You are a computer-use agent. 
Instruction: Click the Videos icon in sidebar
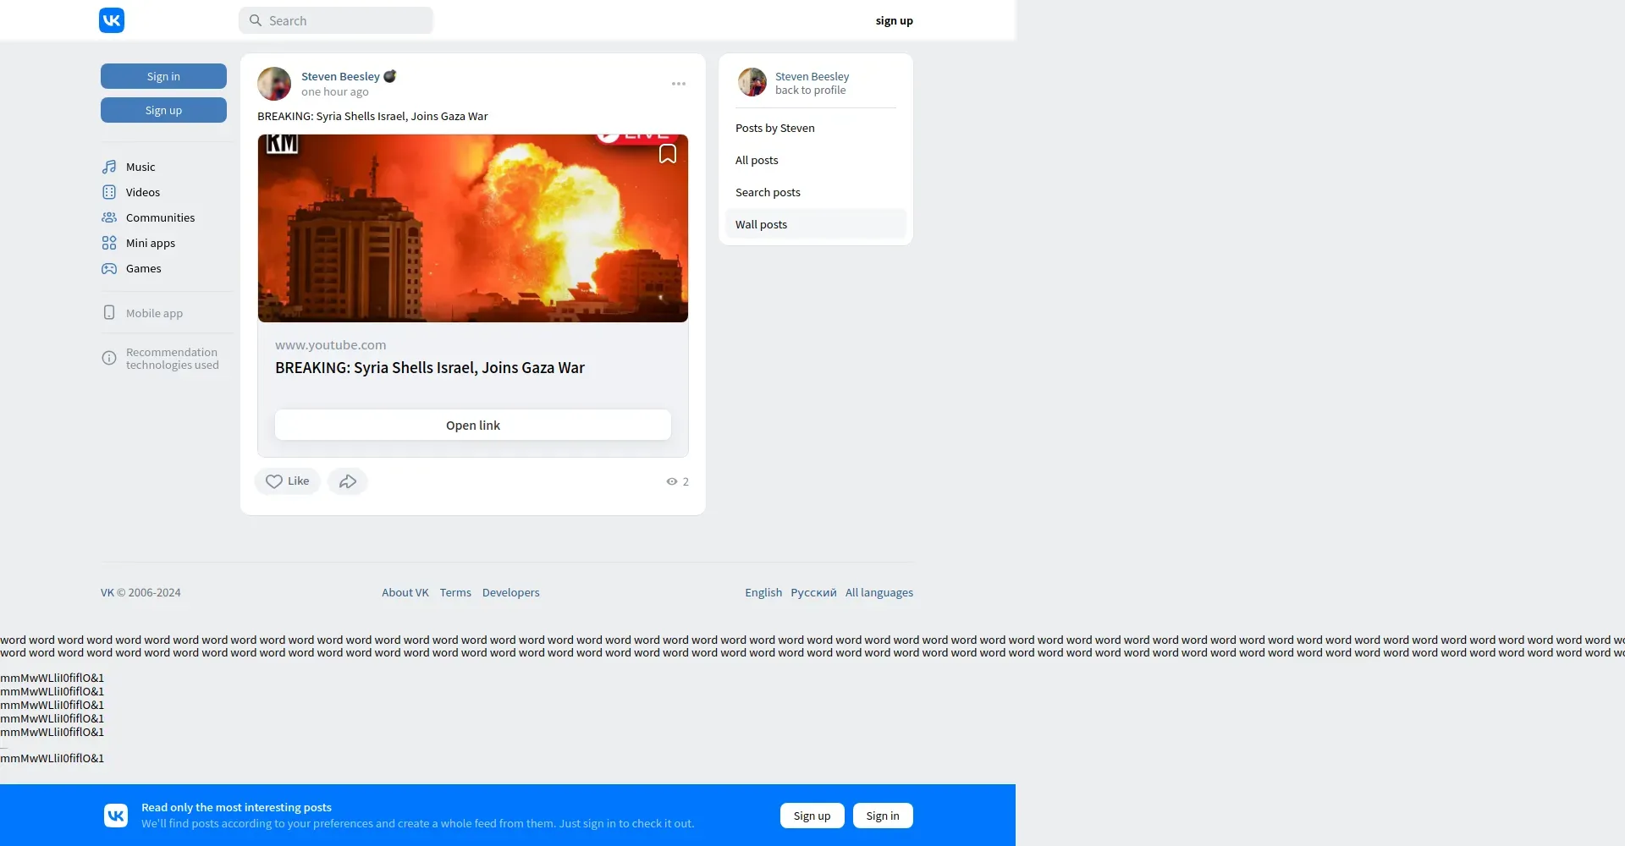[109, 192]
